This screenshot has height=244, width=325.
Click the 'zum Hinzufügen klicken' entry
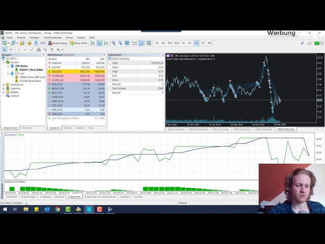[69, 118]
